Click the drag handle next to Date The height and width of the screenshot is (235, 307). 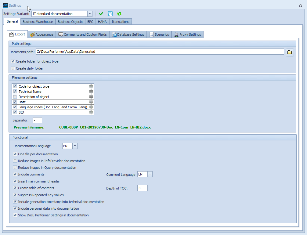(91, 102)
